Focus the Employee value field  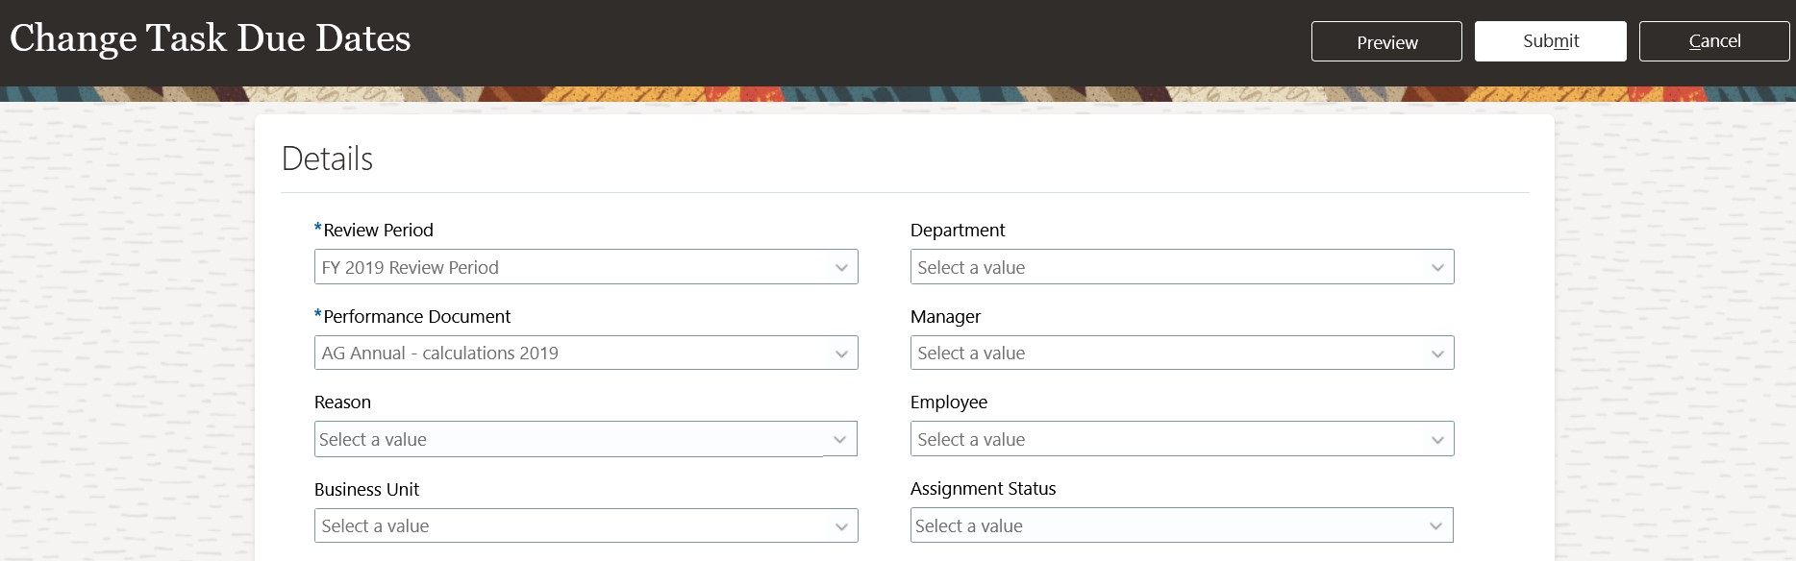point(1182,439)
